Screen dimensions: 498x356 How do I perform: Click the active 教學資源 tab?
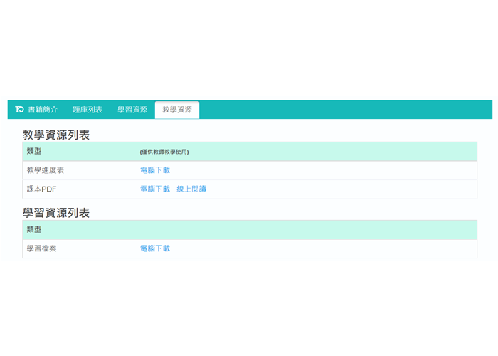point(177,110)
